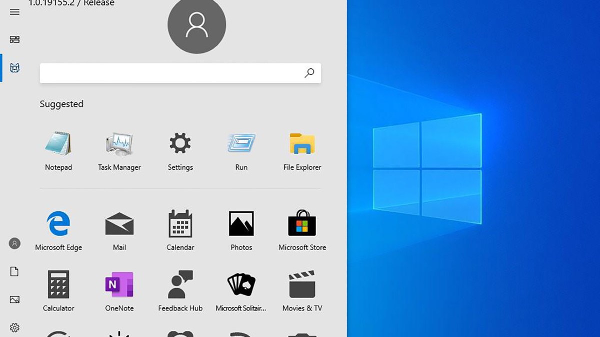This screenshot has width=600, height=337.
Task: Launch Microsoft Edge
Action: point(58,230)
